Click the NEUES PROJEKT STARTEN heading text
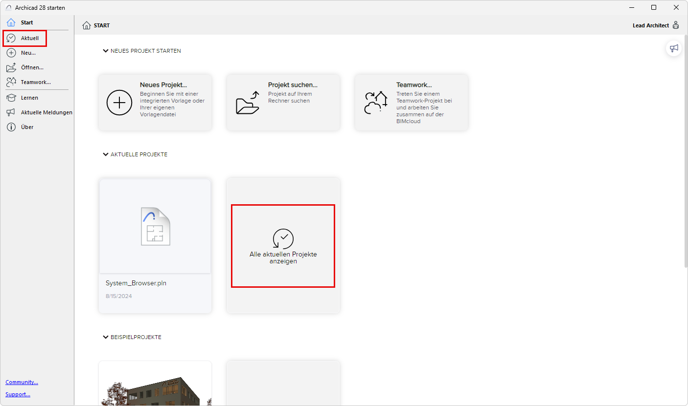 [x=146, y=51]
